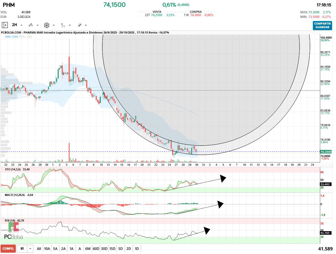336x254 pixels.
Task: Select the 1D time range
Action: click(137, 249)
